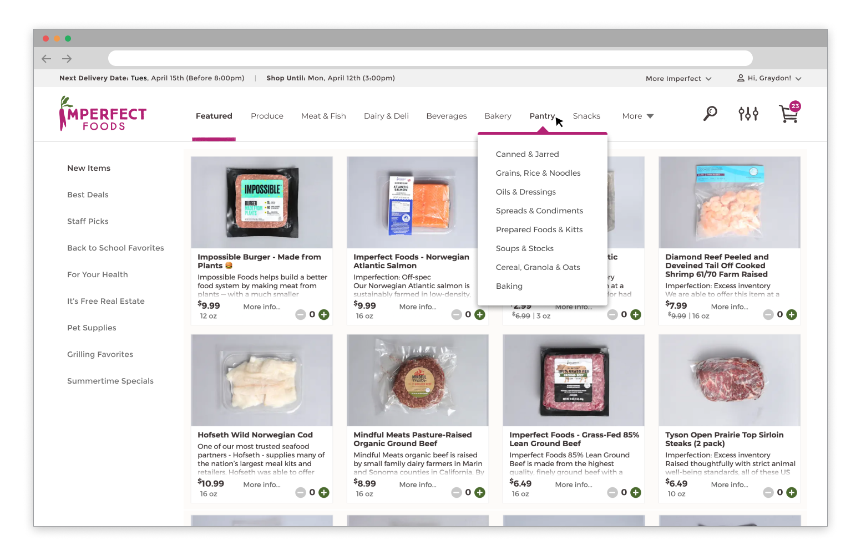Add one Diamond Reef Shrimp with plus
861x556 pixels.
coord(792,315)
